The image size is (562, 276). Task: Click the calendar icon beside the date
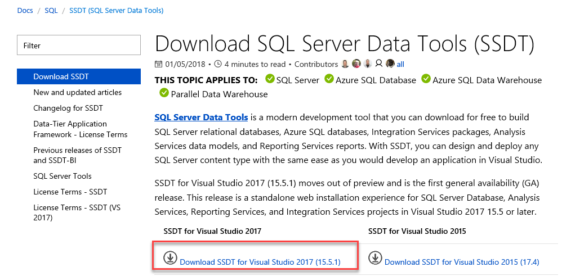pos(159,64)
